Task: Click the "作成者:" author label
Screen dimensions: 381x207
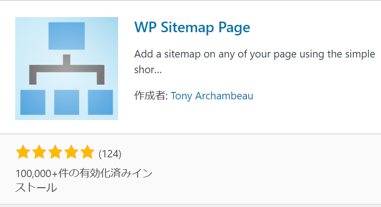Action: (x=151, y=96)
